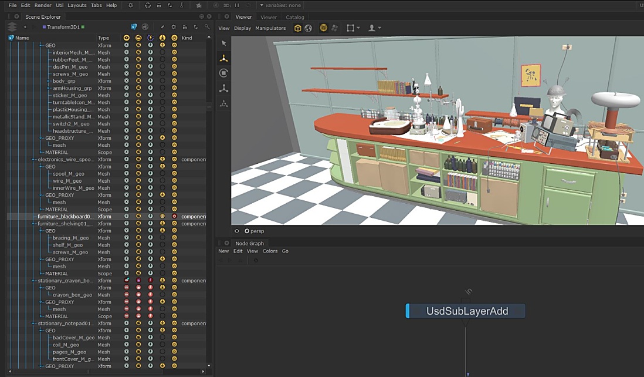Select the turntableIcon_M row
The width and height of the screenshot is (644, 377).
point(106,102)
